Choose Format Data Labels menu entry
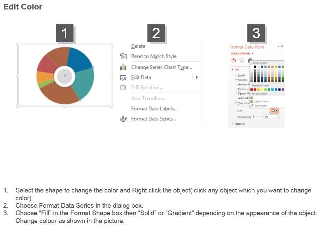 pos(154,109)
